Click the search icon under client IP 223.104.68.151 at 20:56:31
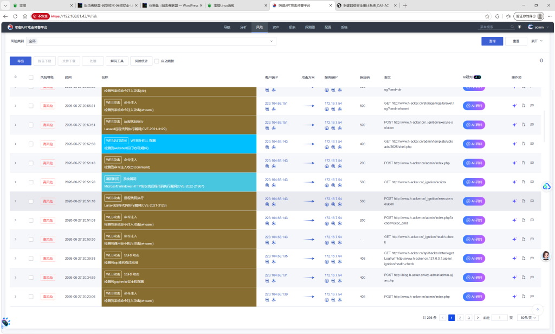Viewport: 555px width, 334px height. (267, 109)
